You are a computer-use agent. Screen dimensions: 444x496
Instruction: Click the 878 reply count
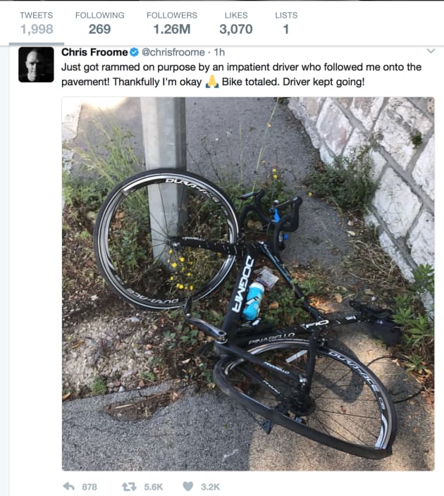click(90, 487)
